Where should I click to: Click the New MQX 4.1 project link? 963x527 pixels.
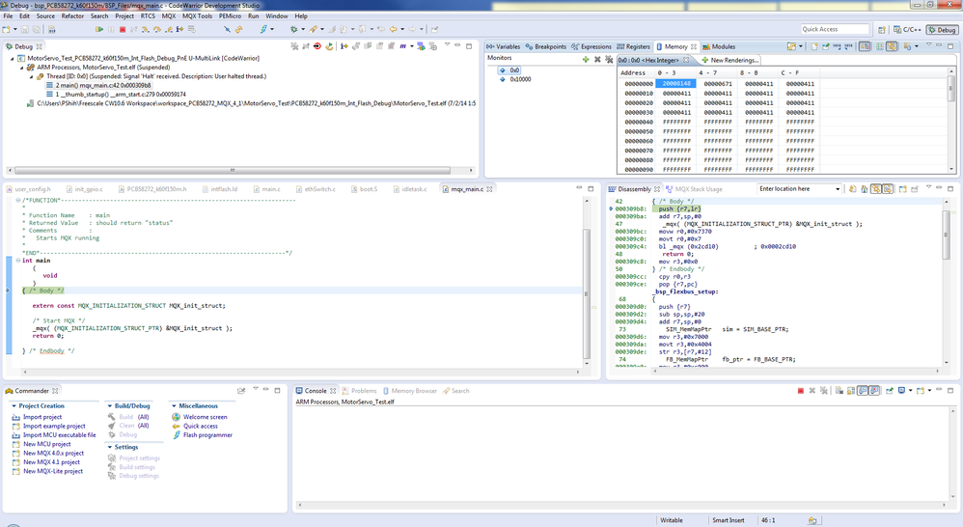[x=52, y=462]
